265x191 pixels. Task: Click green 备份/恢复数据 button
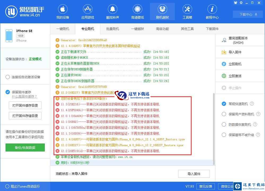25,147
